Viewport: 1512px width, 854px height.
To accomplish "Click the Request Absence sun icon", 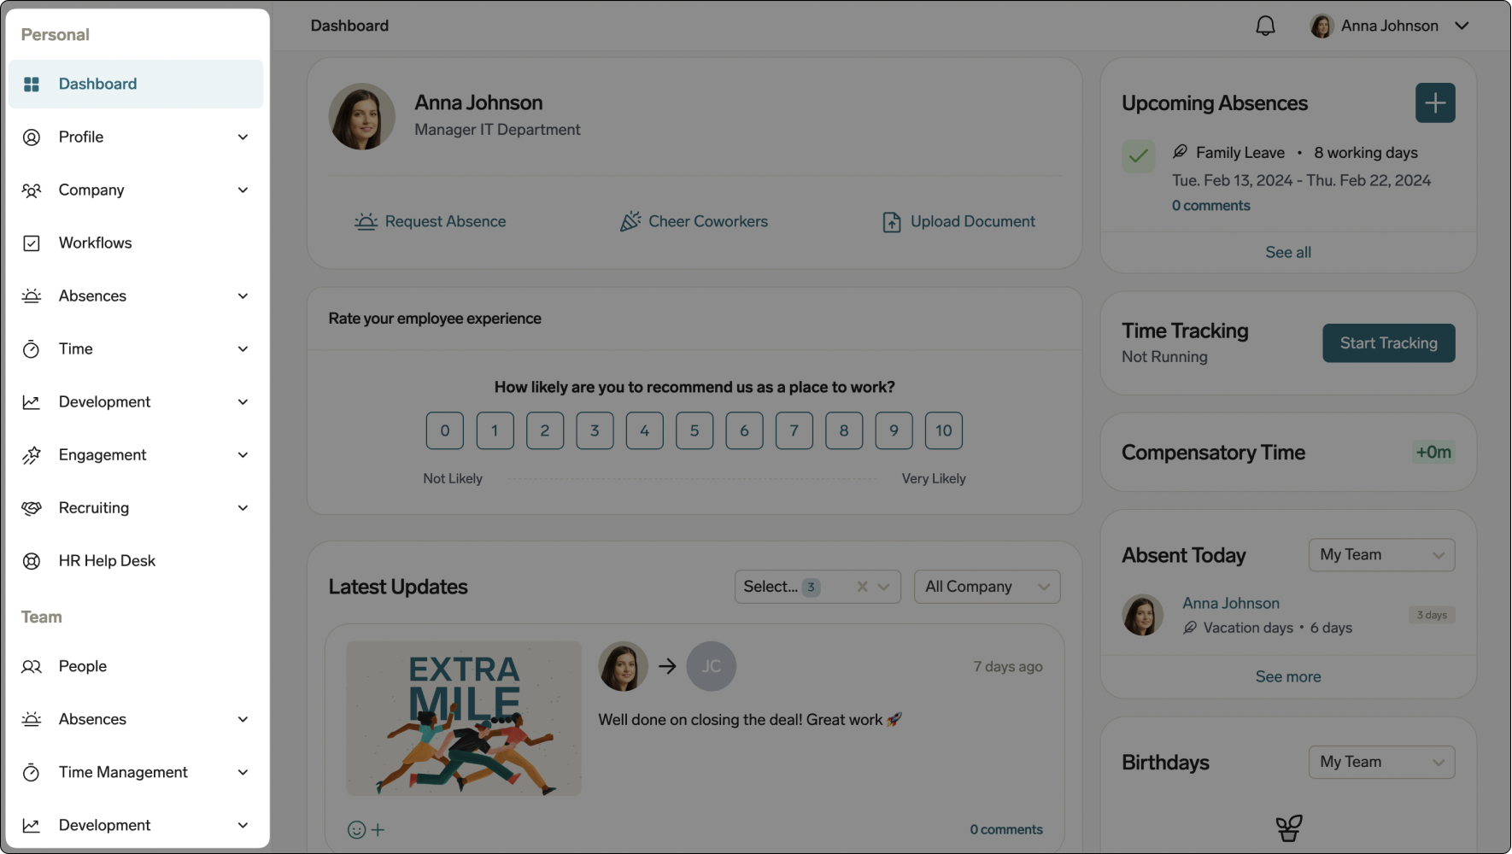I will 366,222.
